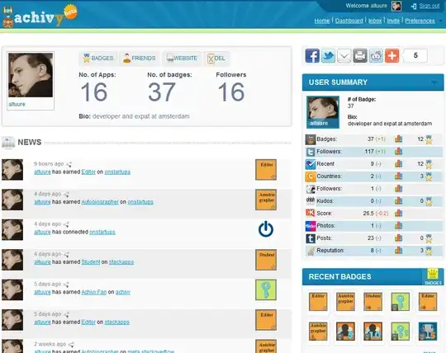Open the Editor link in 9 hours ago news
The width and height of the screenshot is (446, 353).
coord(88,172)
